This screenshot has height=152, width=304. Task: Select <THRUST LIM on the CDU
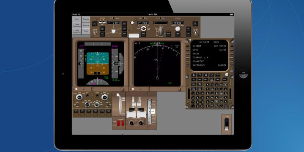tap(201, 58)
